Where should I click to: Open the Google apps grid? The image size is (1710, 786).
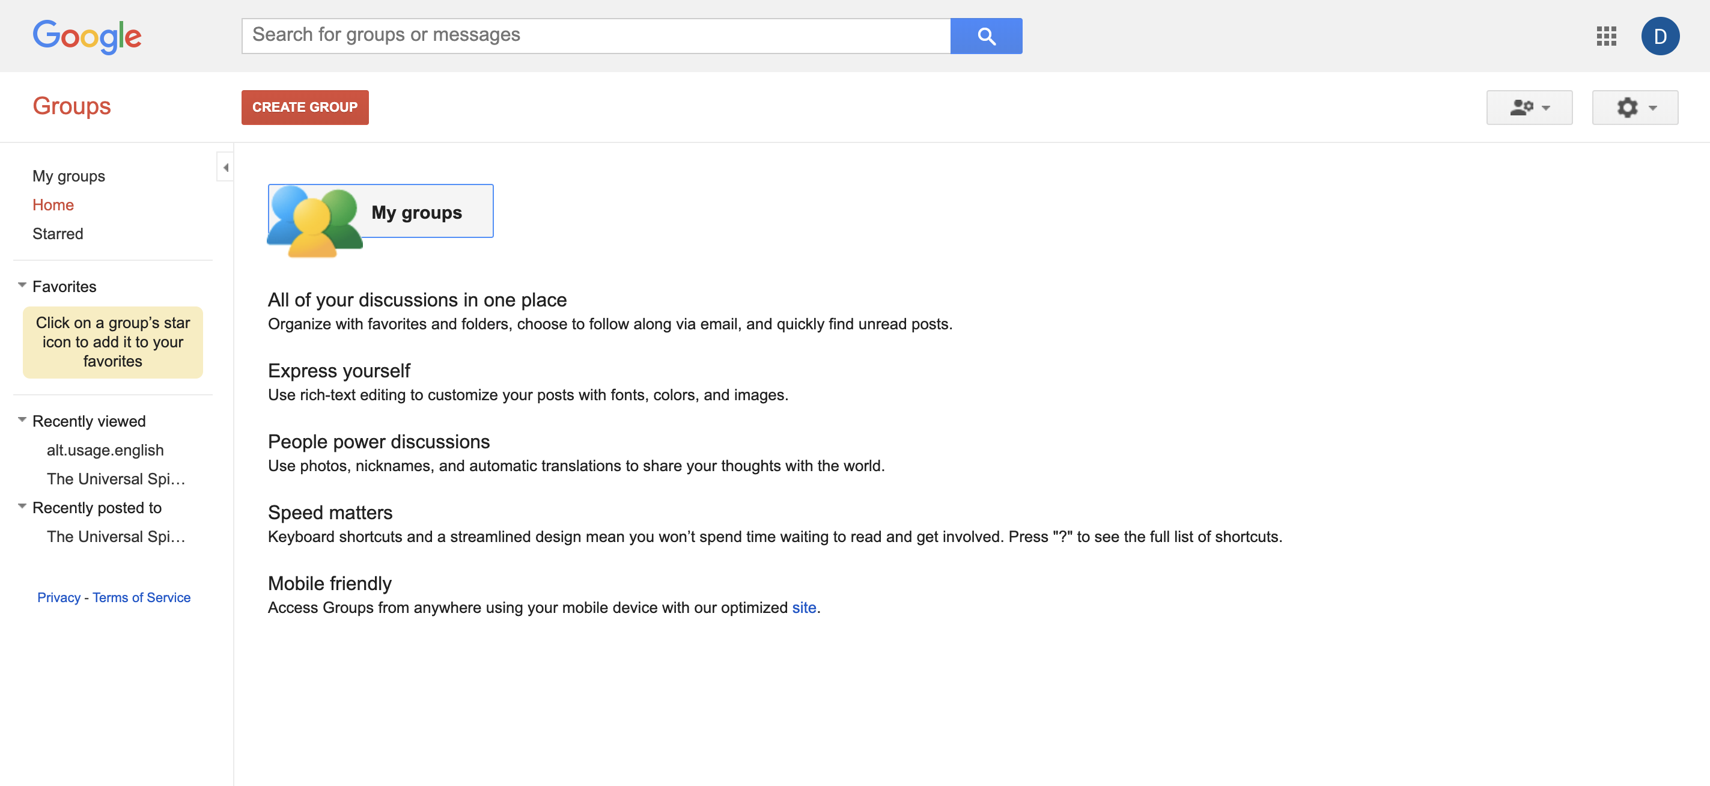point(1606,36)
